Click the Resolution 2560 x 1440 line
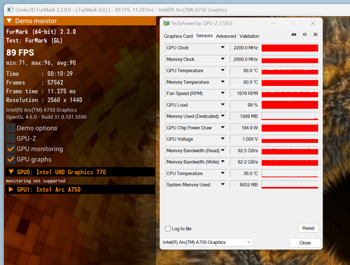350x265 pixels. pos(44,100)
